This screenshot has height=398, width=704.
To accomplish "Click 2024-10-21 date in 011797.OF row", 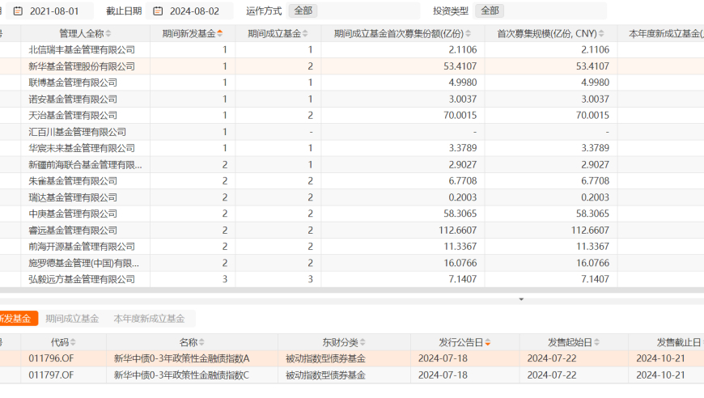I will click(x=660, y=375).
